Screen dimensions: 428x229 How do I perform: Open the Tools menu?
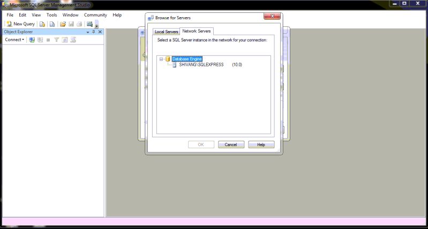pos(51,15)
